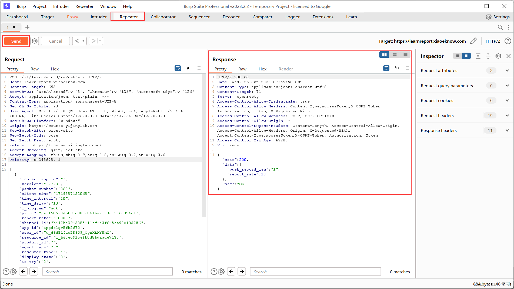Open Request search help icon
This screenshot has height=289, width=514.
[x=6, y=271]
